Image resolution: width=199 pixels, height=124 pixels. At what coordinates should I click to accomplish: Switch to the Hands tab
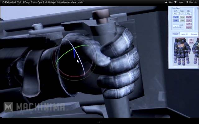tap(176, 34)
